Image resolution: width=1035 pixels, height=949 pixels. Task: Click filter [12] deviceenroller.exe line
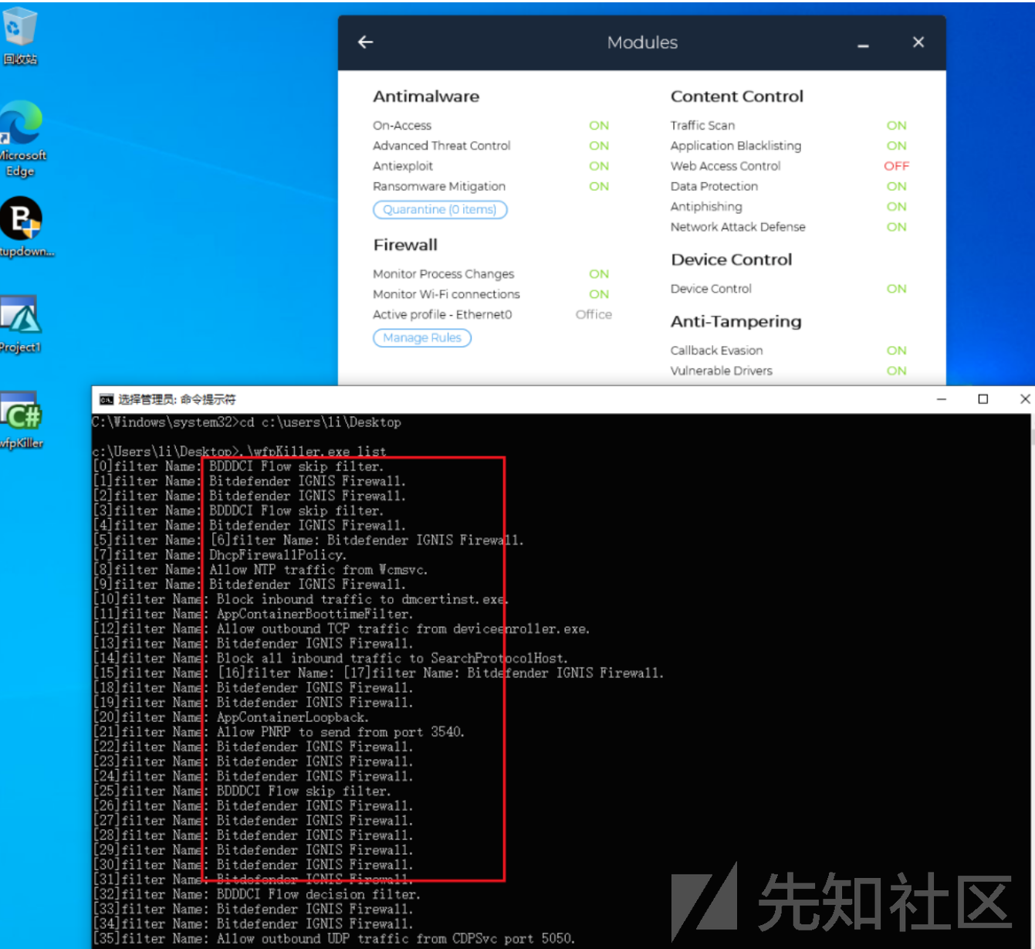[341, 629]
